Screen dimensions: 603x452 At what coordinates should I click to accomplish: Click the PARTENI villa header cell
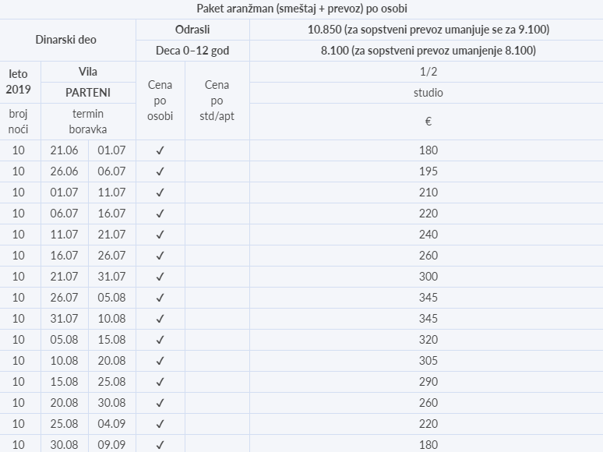88,93
